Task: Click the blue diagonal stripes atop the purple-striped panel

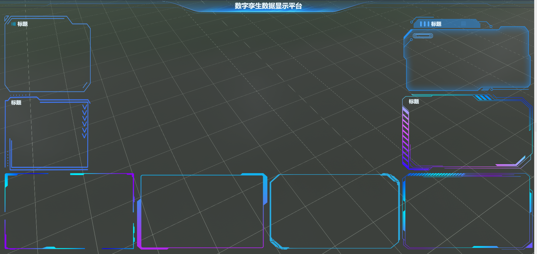Action: [x=483, y=98]
